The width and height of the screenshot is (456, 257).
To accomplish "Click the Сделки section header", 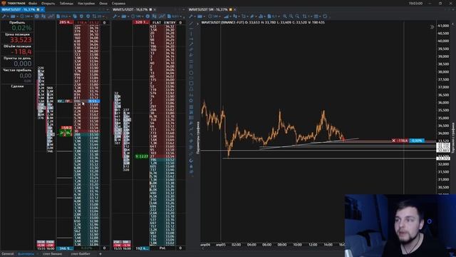I will coord(17,86).
